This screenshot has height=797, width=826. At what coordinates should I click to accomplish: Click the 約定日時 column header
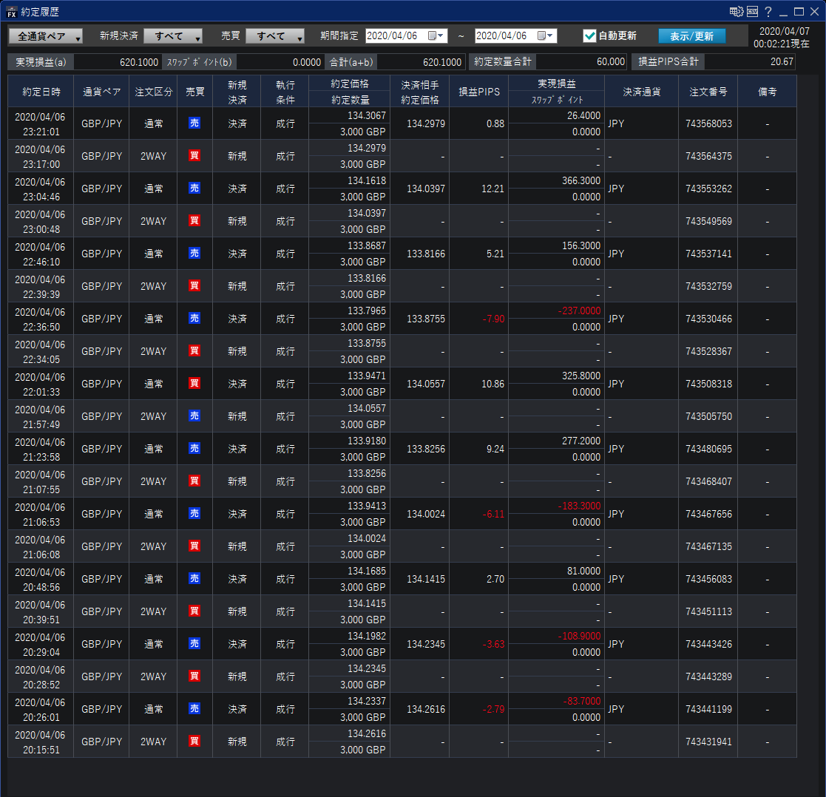click(x=41, y=92)
